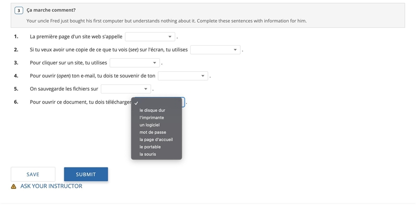
Task: Open dropdown for sentence 4 about e-mail
Action: [x=183, y=76]
